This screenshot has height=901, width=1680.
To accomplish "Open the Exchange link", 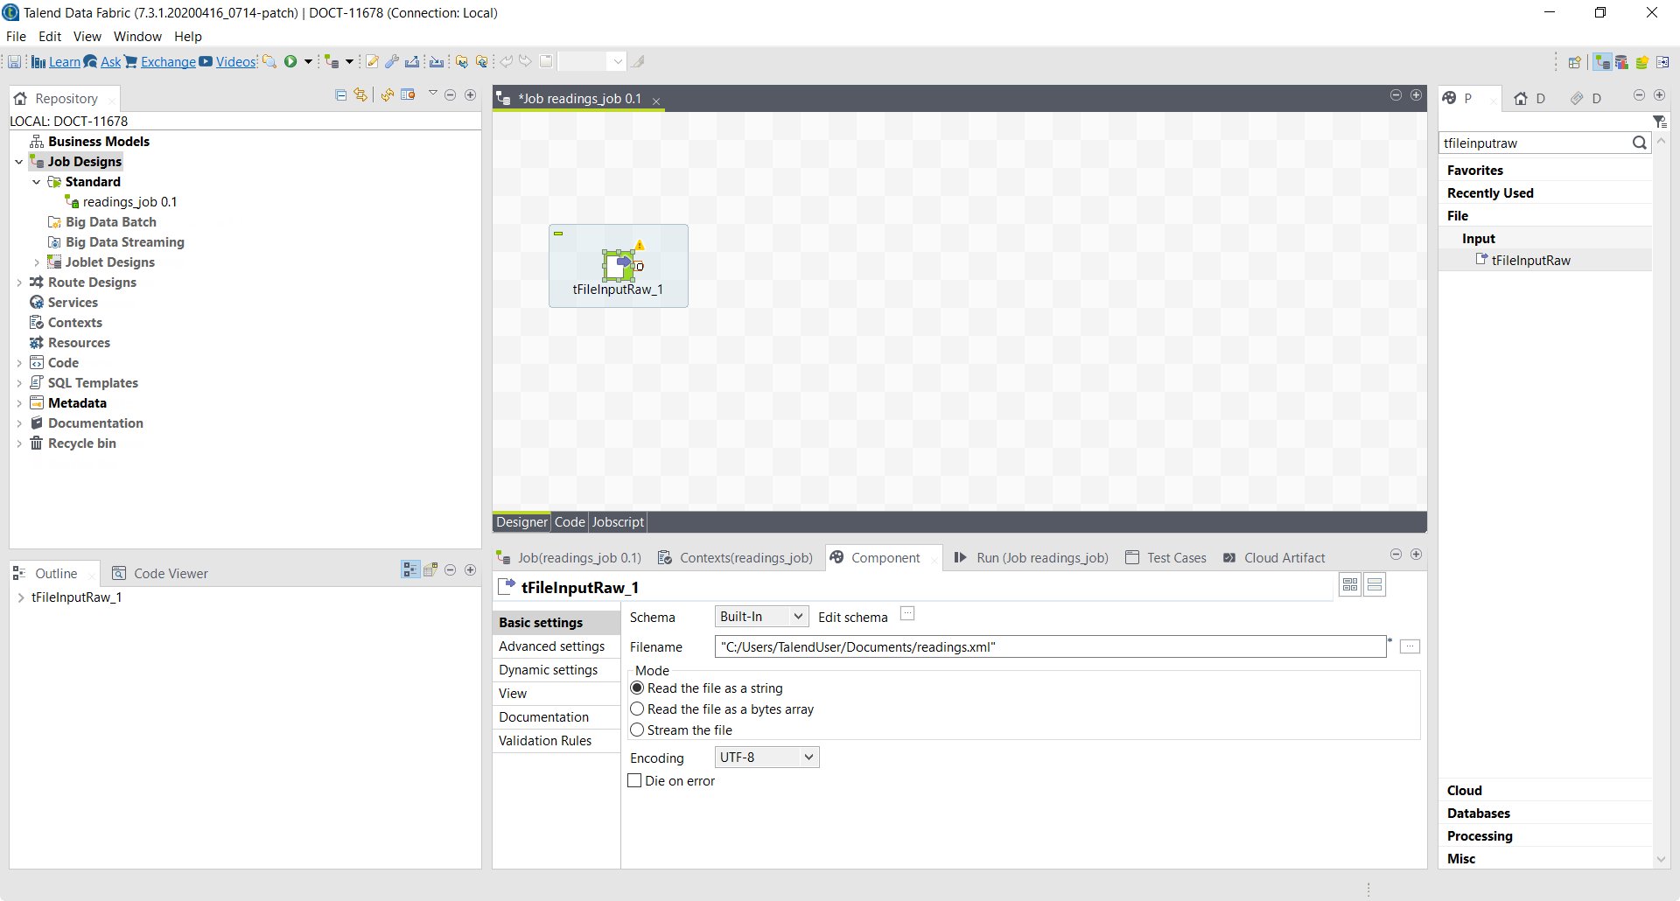I will (x=168, y=62).
